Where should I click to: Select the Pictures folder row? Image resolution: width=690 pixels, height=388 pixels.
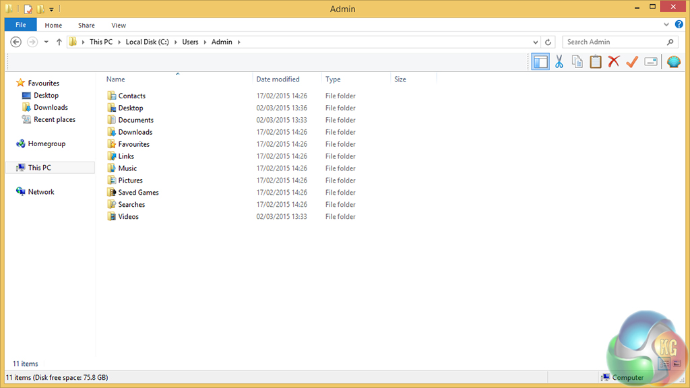232,181
